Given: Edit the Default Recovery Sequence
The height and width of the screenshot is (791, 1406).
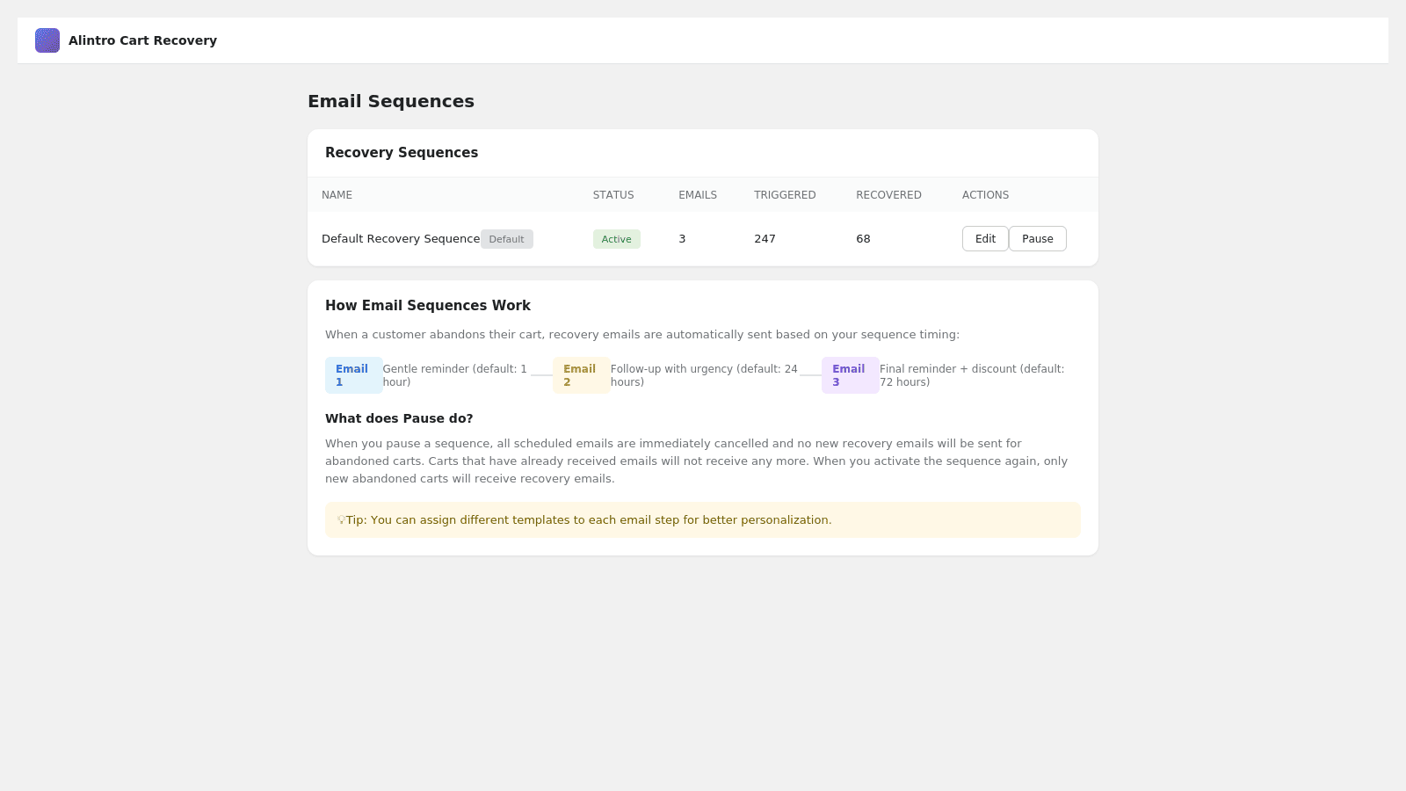Looking at the screenshot, I should point(984,238).
